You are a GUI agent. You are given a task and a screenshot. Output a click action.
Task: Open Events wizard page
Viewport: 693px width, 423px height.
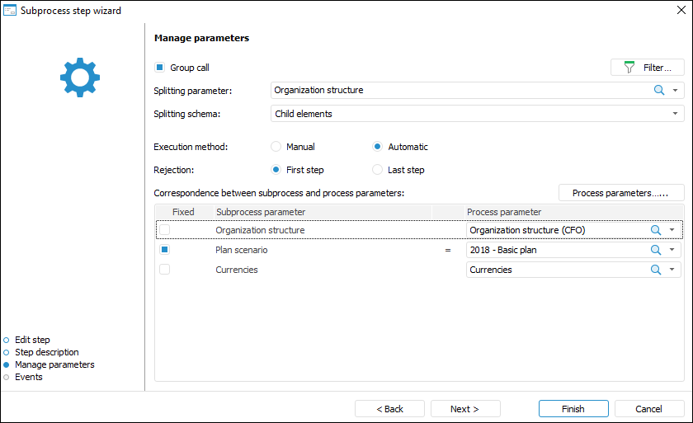click(x=28, y=377)
